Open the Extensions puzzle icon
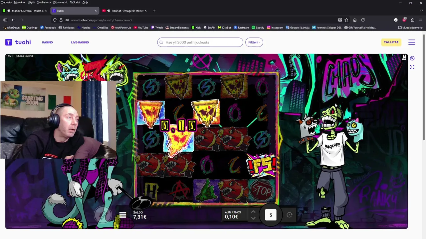This screenshot has height=239, width=426. click(413, 20)
